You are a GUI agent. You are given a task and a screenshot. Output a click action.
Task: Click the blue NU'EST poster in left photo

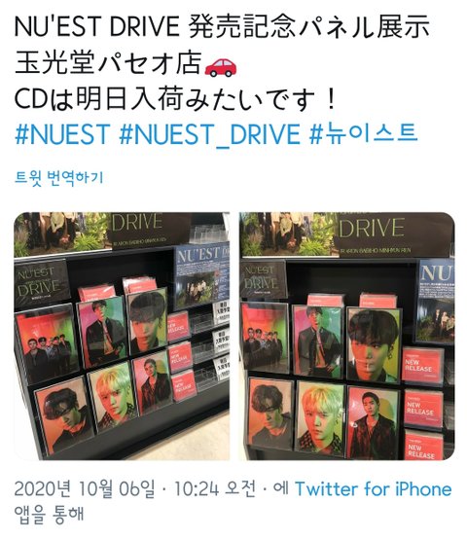click(x=201, y=275)
